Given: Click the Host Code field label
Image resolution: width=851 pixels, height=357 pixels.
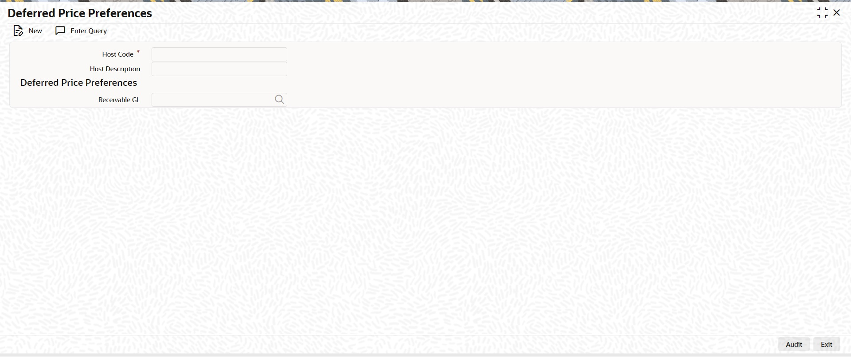Looking at the screenshot, I should click(x=117, y=54).
